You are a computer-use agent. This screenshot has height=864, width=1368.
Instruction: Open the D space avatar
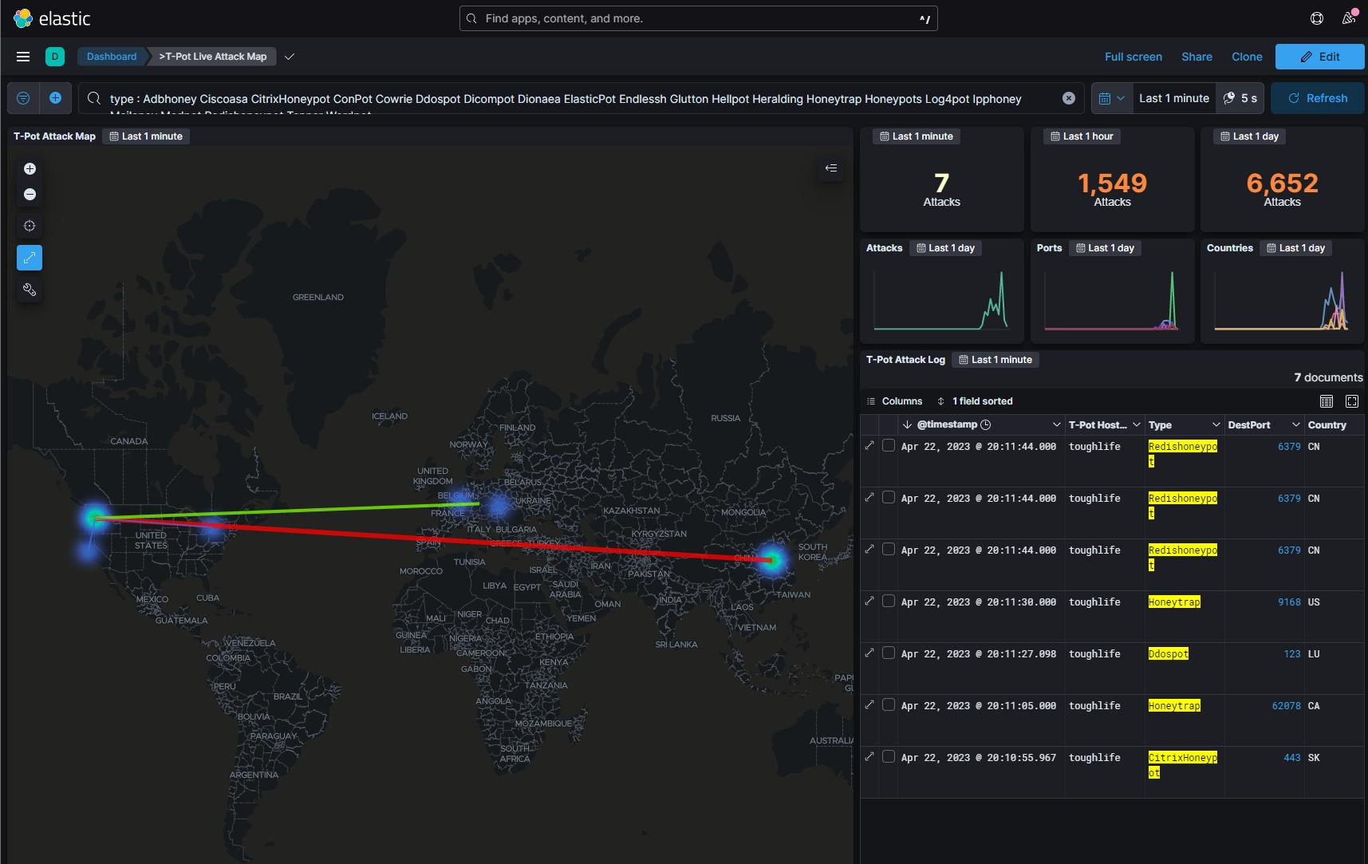tap(55, 57)
